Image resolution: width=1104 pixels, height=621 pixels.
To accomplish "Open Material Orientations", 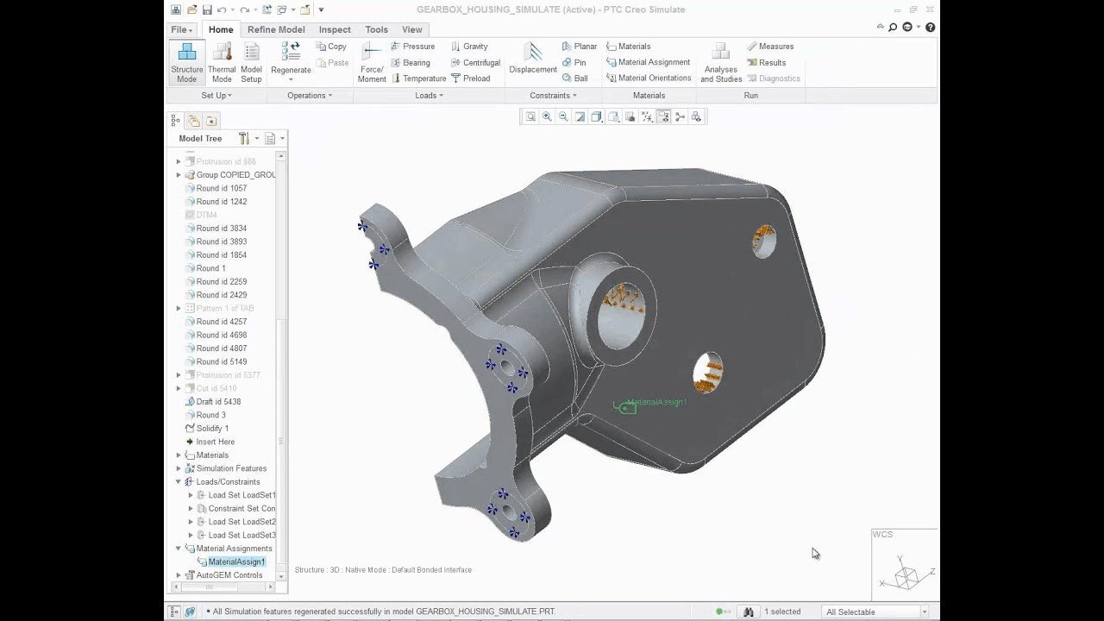I will coord(649,78).
